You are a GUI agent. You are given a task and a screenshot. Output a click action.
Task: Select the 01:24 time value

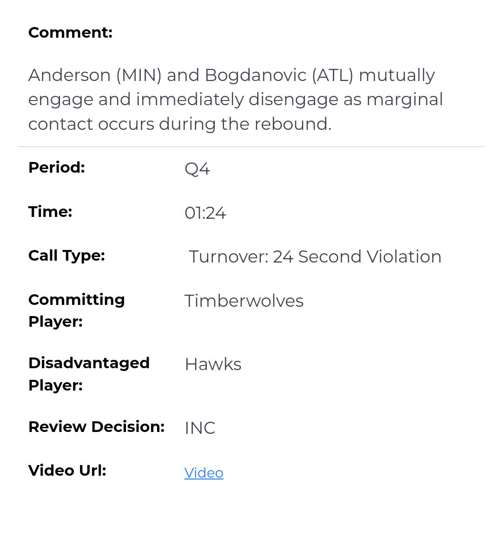click(205, 213)
